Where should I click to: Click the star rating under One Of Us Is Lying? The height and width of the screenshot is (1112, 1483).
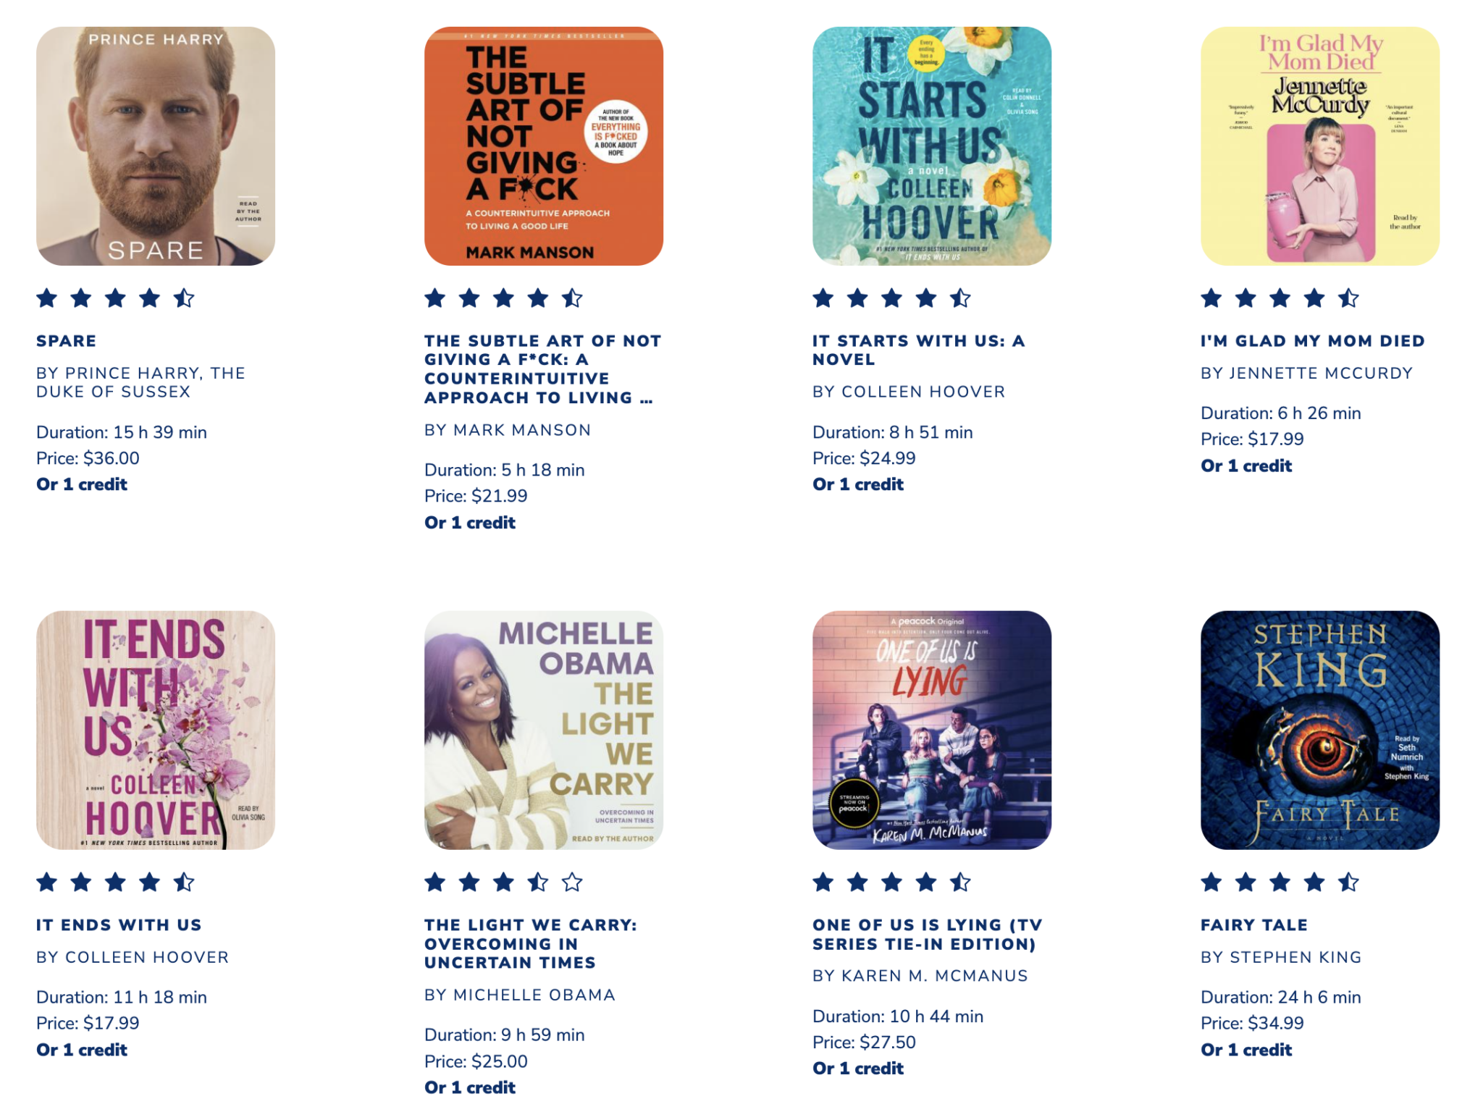(x=892, y=882)
